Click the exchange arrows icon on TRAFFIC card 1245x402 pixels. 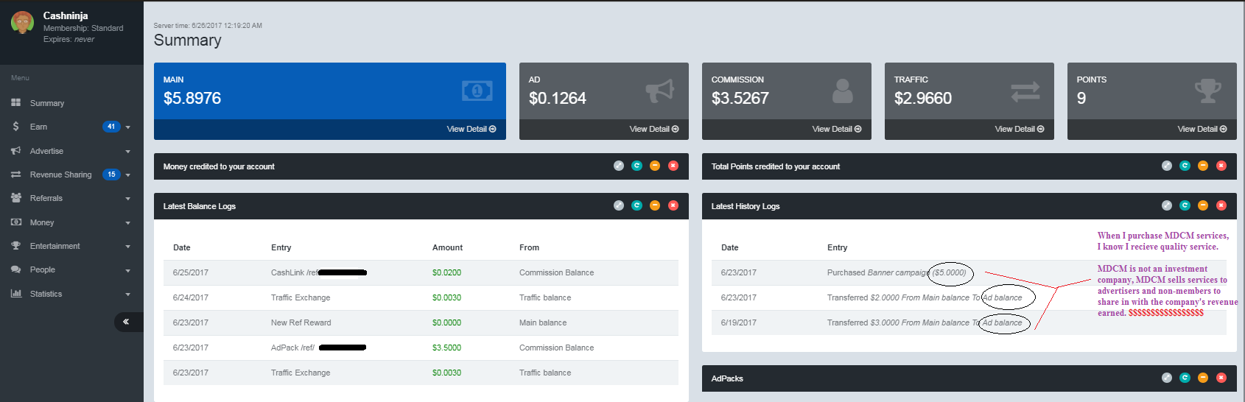tap(1025, 91)
